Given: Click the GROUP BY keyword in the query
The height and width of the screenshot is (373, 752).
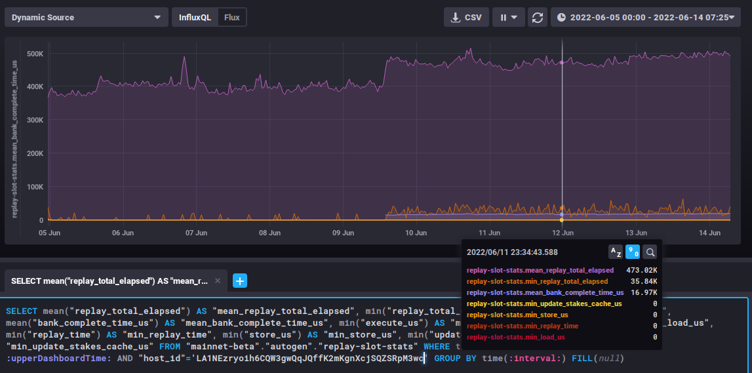Looking at the screenshot, I should (454, 358).
